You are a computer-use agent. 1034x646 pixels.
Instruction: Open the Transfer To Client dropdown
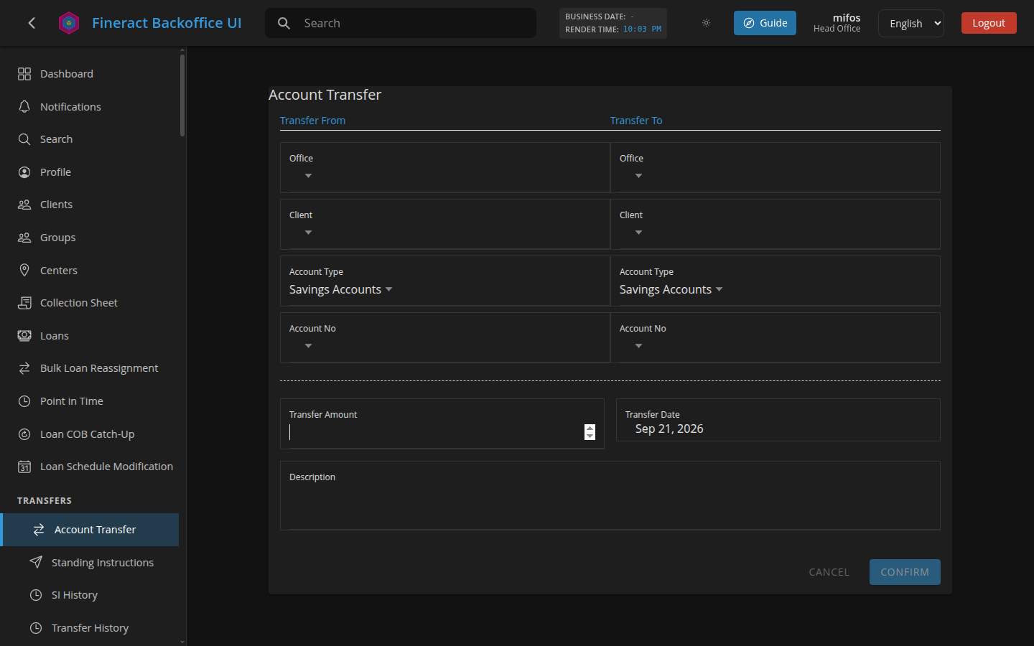[775, 224]
